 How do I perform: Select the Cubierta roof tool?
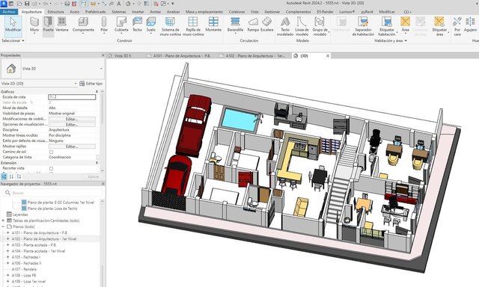[121, 25]
